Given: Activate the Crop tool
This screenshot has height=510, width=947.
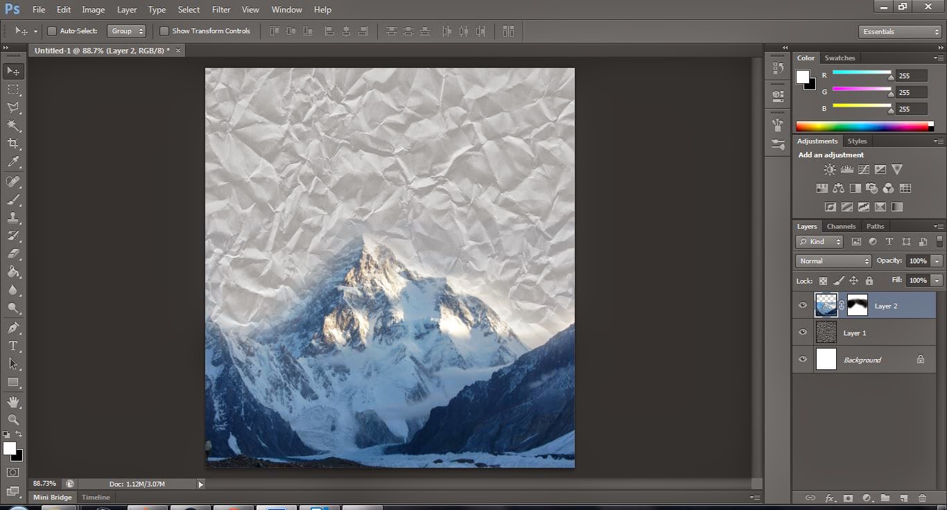Looking at the screenshot, I should click(x=13, y=143).
